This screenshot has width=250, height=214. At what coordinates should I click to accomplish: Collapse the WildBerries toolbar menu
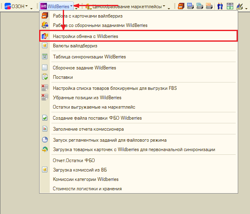click(x=57, y=6)
